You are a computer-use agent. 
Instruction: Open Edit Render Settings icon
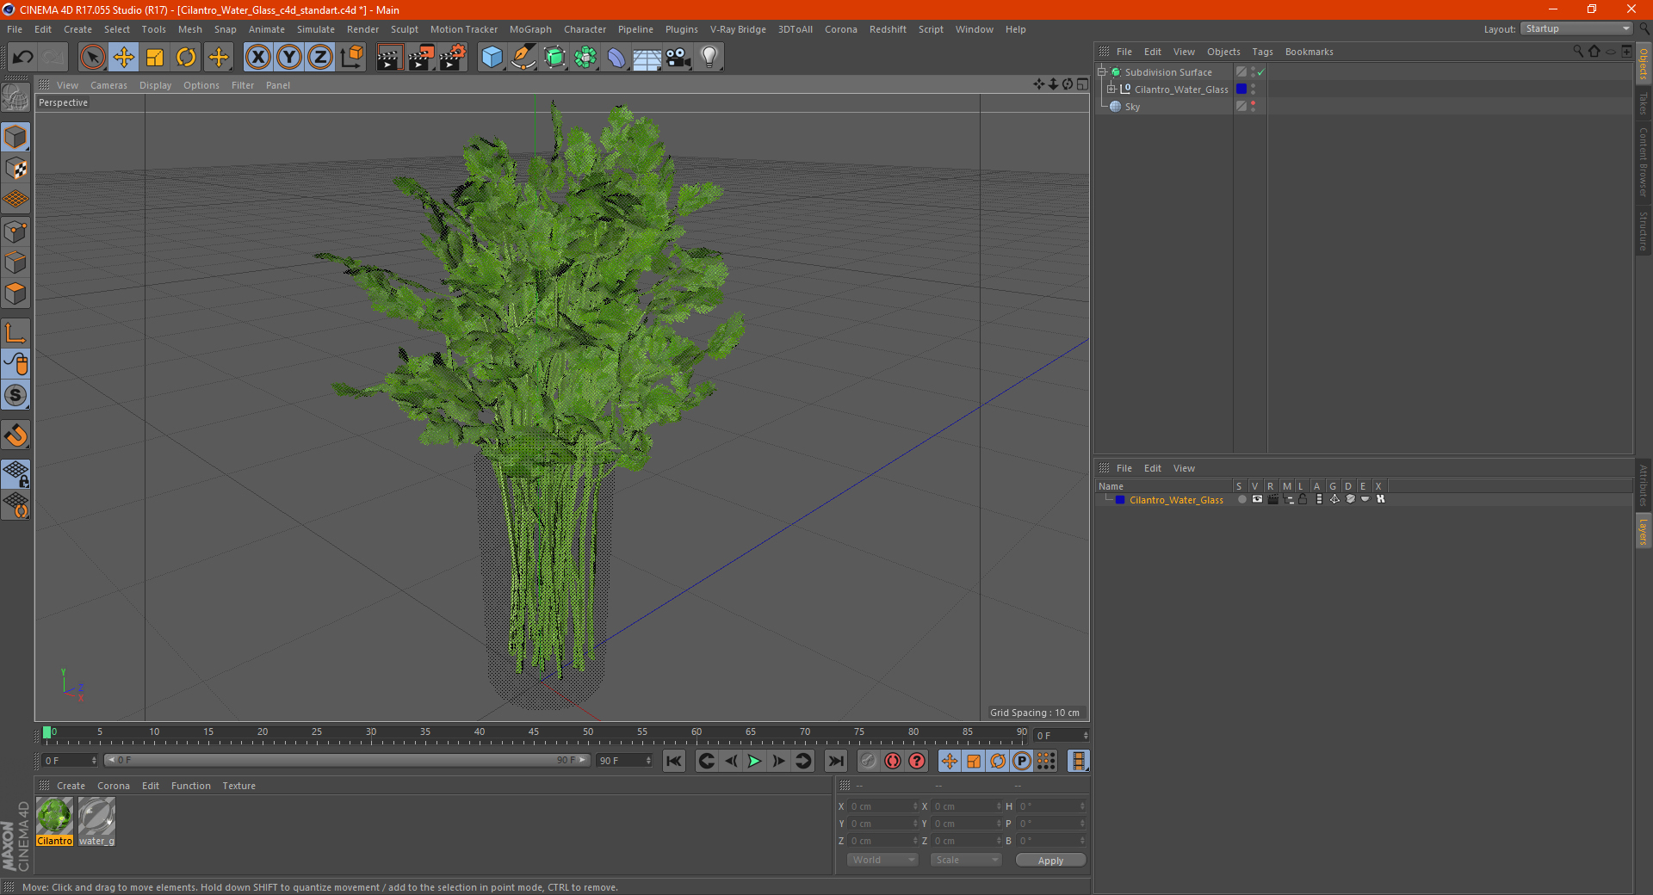tap(453, 58)
